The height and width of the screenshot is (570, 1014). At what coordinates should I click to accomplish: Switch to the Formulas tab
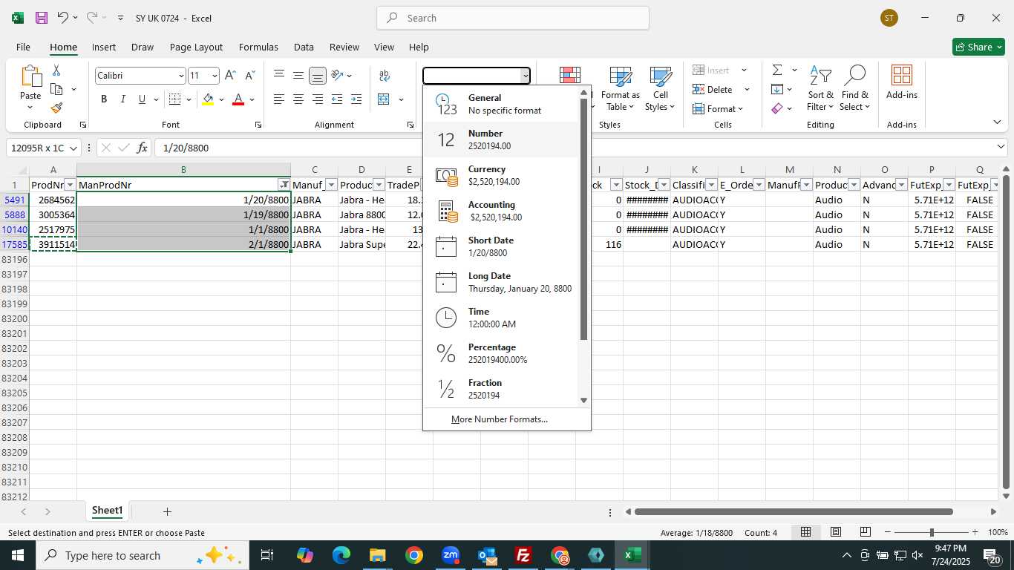click(x=258, y=47)
